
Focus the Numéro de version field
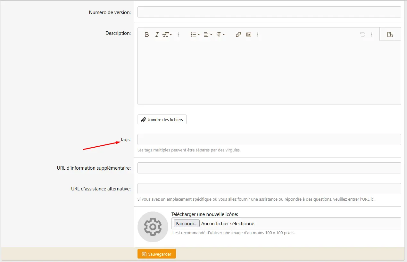[269, 12]
